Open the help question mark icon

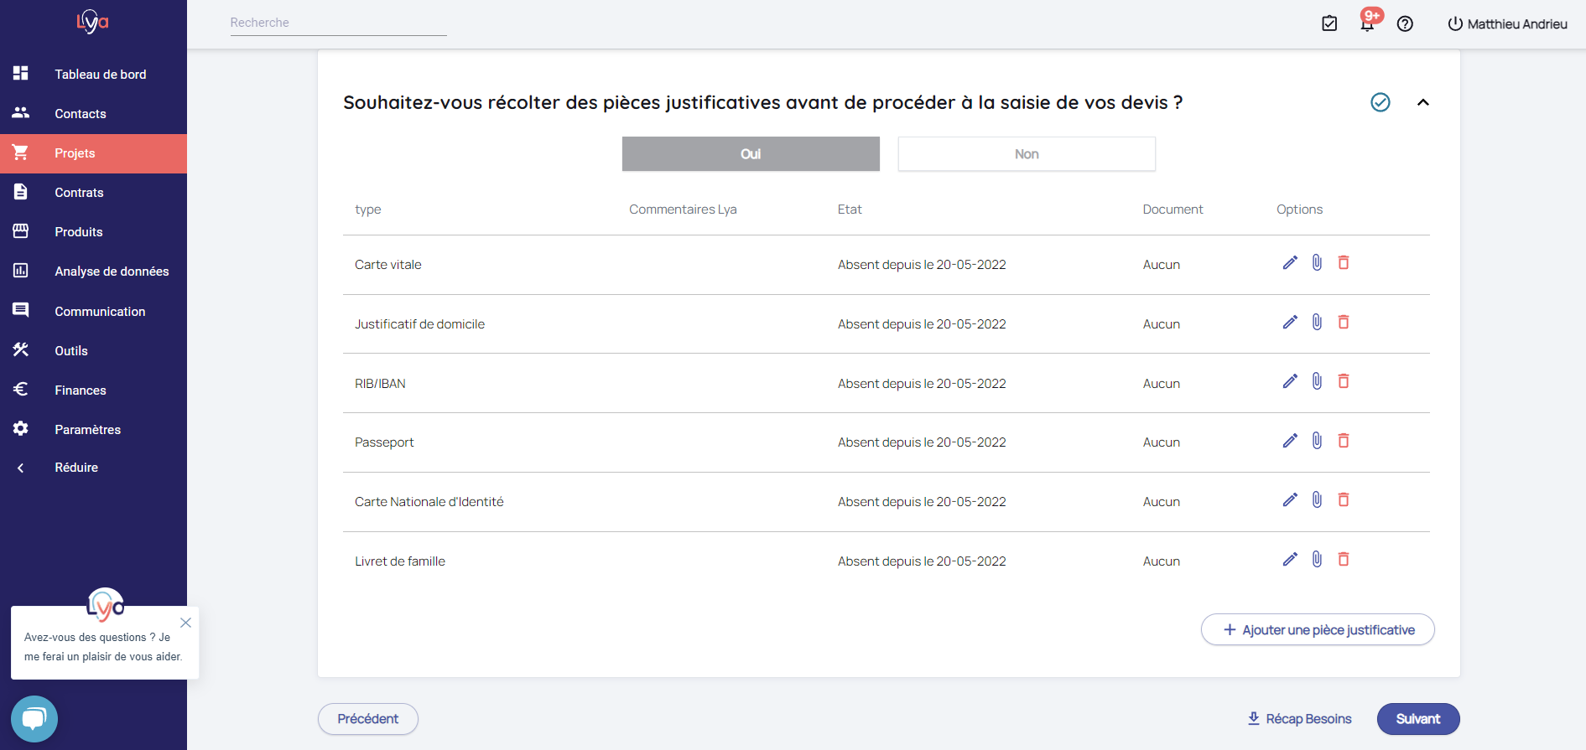[x=1405, y=24]
